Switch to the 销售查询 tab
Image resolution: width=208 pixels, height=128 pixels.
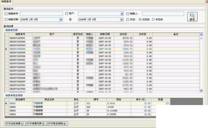6,2
